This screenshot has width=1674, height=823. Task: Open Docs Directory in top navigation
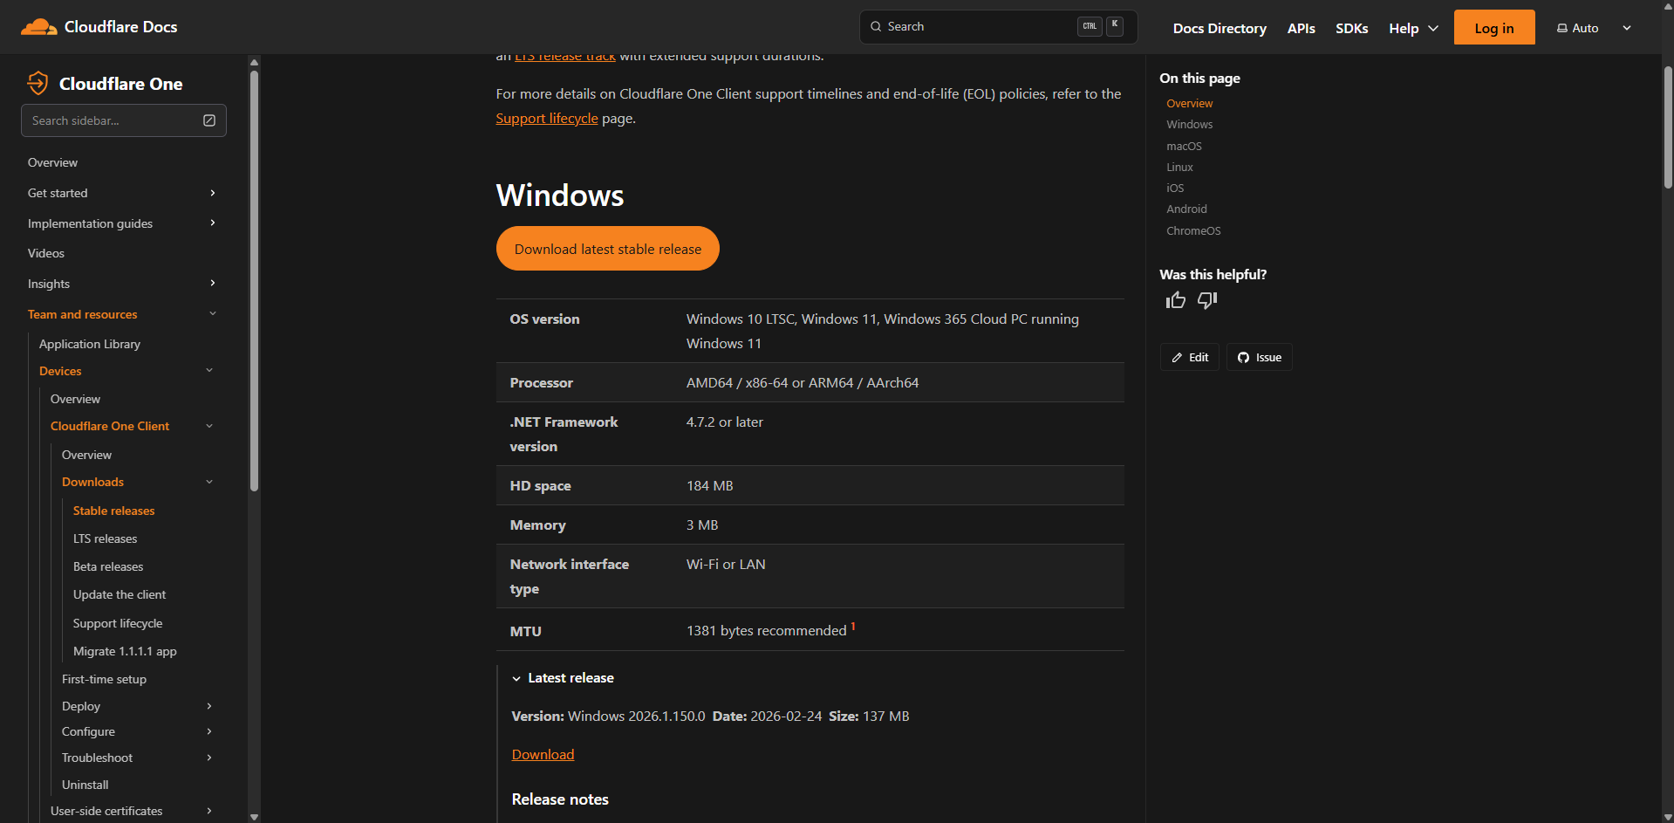(1220, 29)
